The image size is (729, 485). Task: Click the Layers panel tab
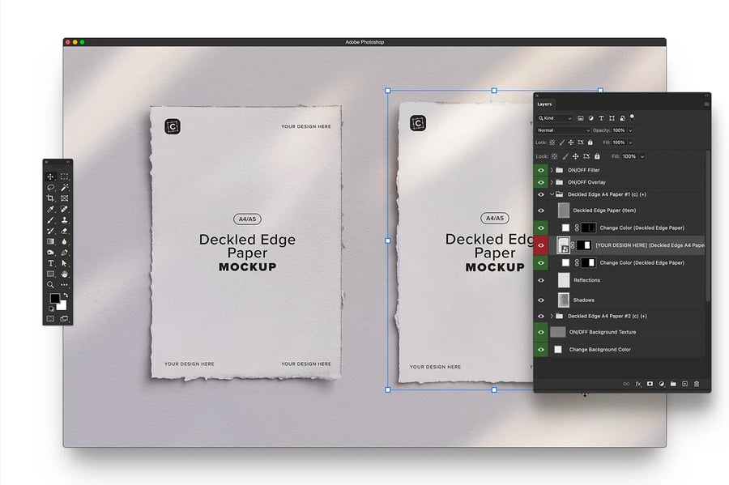click(x=544, y=104)
